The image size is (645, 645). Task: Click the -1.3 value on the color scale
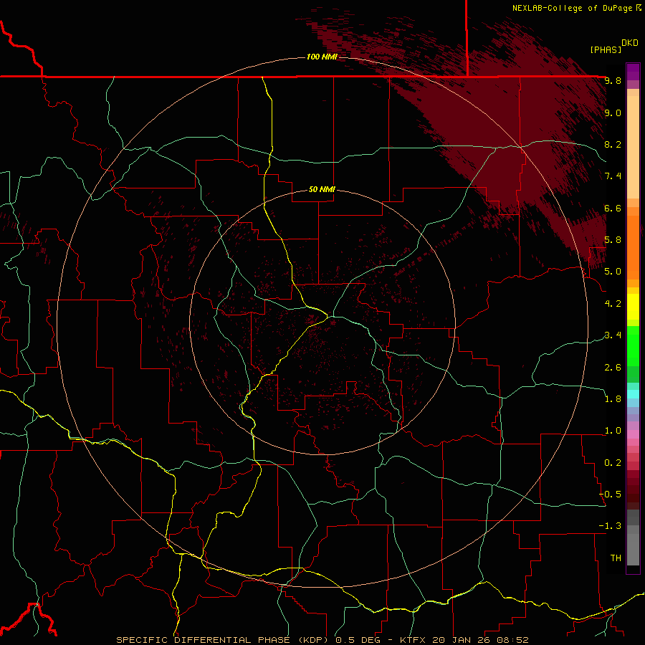tap(610, 526)
